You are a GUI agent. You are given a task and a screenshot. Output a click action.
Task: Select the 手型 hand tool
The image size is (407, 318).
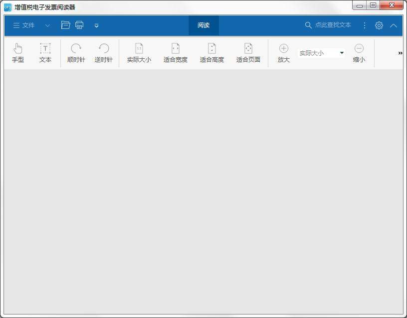coord(18,52)
